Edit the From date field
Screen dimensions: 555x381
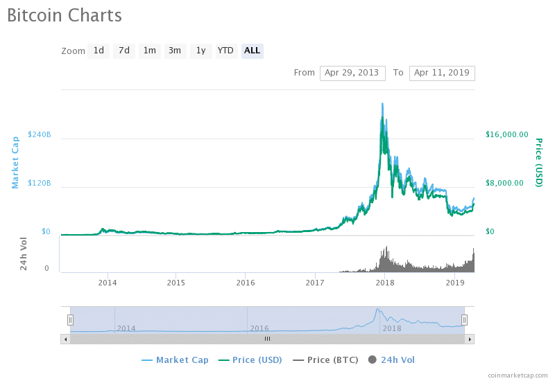tap(352, 73)
